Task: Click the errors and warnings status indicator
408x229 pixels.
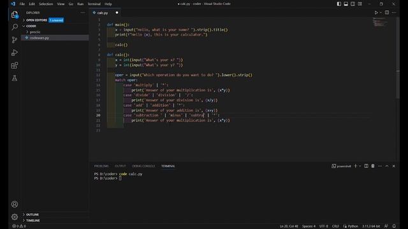Action: click(19, 226)
